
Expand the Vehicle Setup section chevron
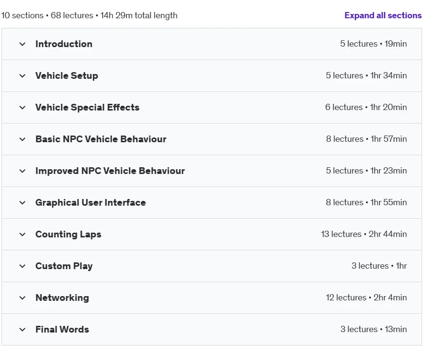coord(23,76)
